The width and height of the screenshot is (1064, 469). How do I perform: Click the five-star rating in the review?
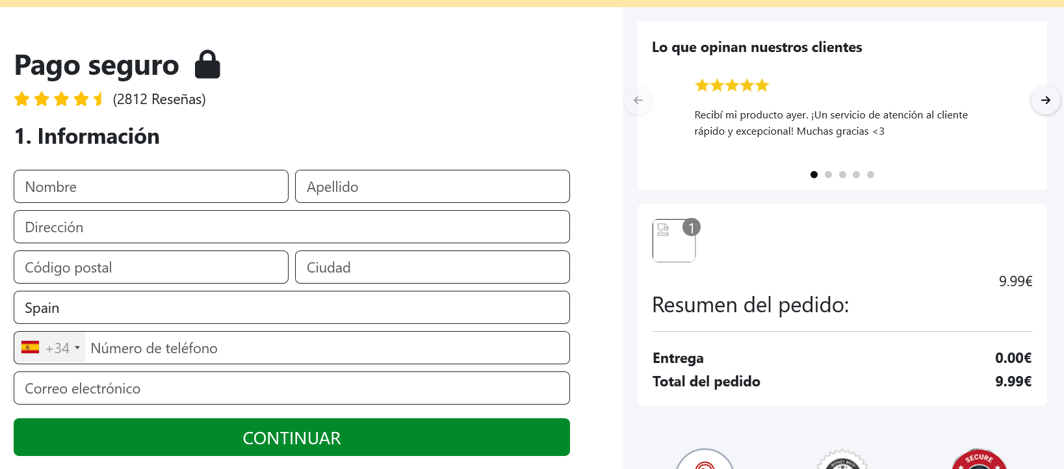click(x=731, y=85)
